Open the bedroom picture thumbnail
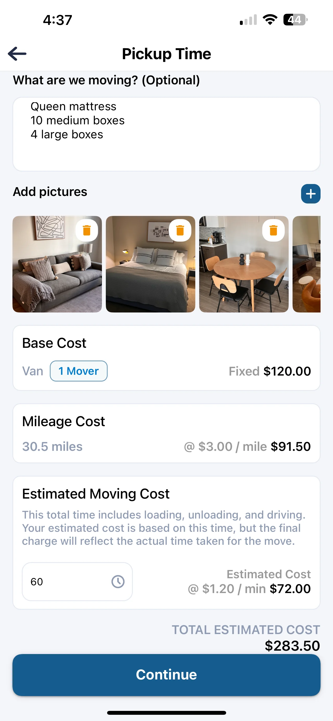This screenshot has width=333, height=721. click(x=150, y=264)
